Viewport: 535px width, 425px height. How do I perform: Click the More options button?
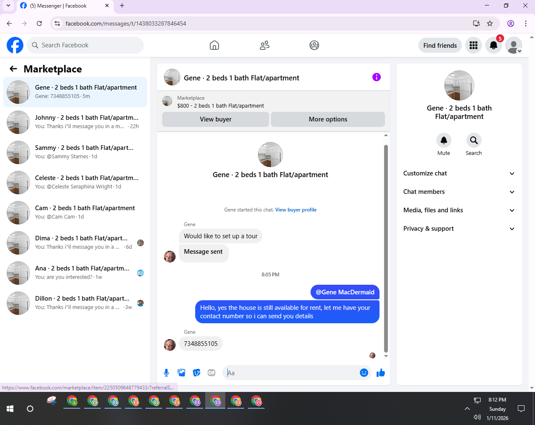coord(328,119)
